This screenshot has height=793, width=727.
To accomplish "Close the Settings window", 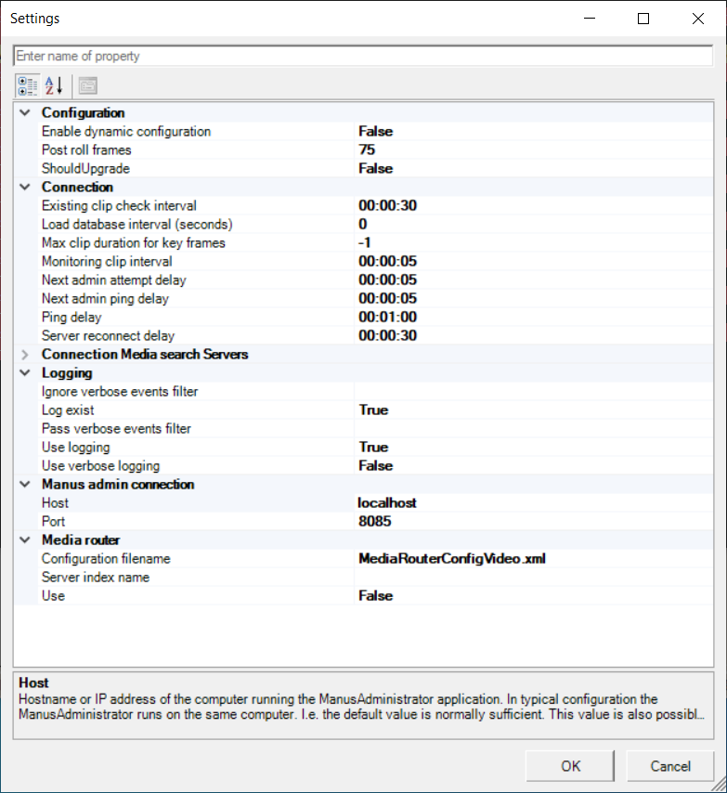I will click(697, 19).
